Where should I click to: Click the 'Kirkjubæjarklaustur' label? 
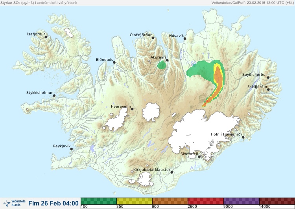click(152, 170)
